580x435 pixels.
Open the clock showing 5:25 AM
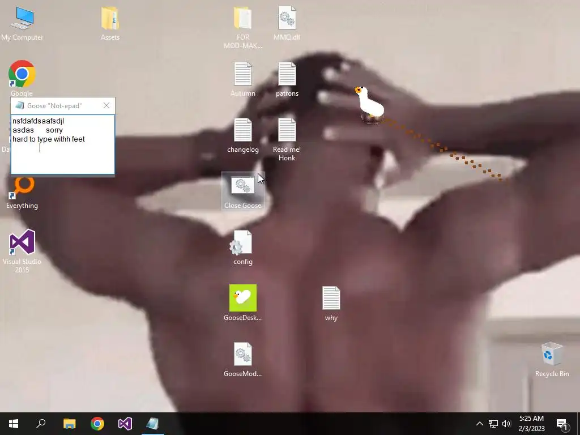tap(531, 424)
